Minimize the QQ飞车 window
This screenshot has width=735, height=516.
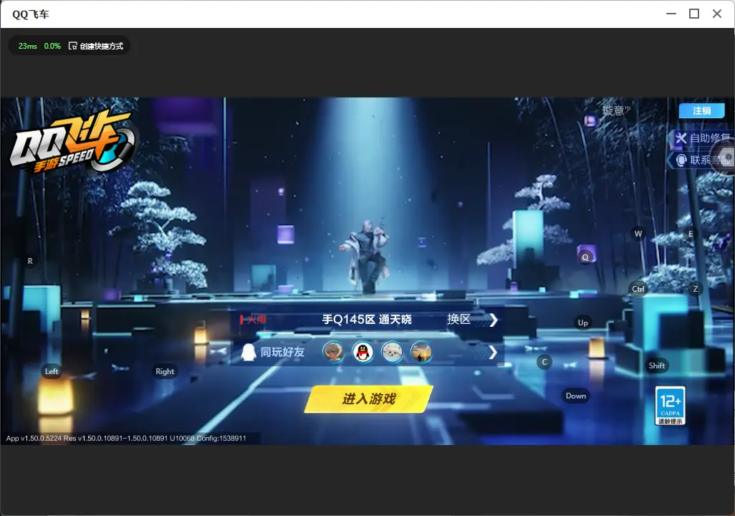coord(671,14)
